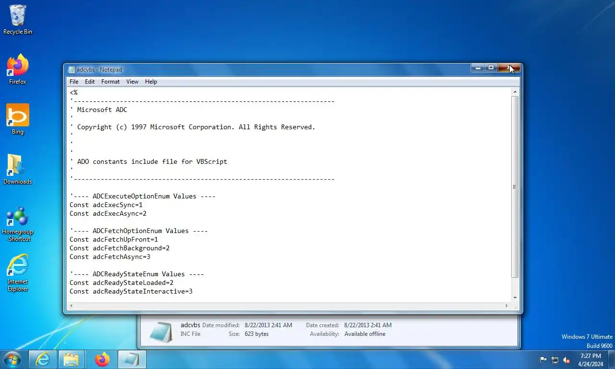
Task: Click the 'Available offline' availability value
Action: [x=365, y=334]
